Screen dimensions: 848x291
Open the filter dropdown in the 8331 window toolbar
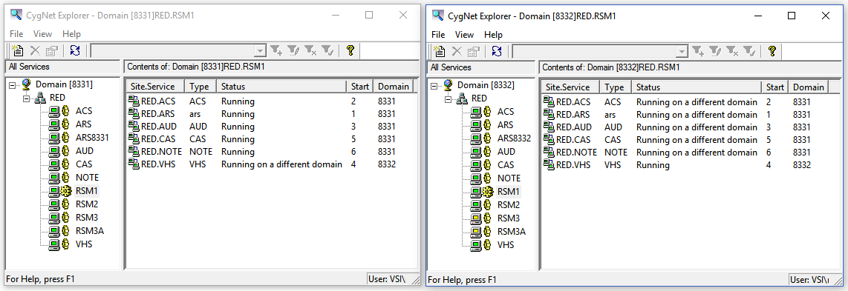click(260, 51)
